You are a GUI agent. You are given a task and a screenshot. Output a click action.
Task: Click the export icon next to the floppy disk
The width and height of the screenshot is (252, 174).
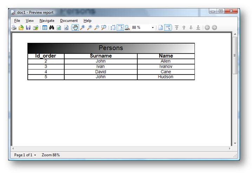coord(35,28)
